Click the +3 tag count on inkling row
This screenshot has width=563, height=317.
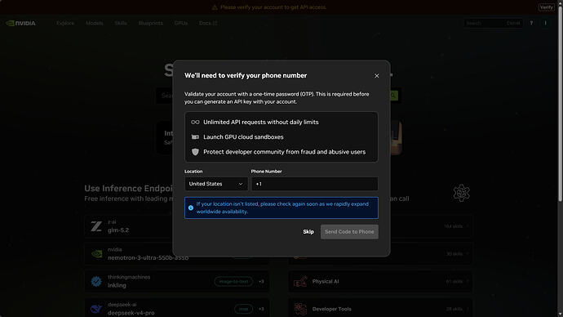tap(261, 281)
